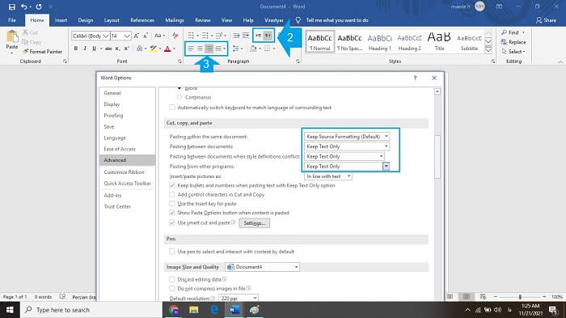Click the Numbering list icon
Image resolution: width=566 pixels, height=318 pixels.
pos(205,36)
